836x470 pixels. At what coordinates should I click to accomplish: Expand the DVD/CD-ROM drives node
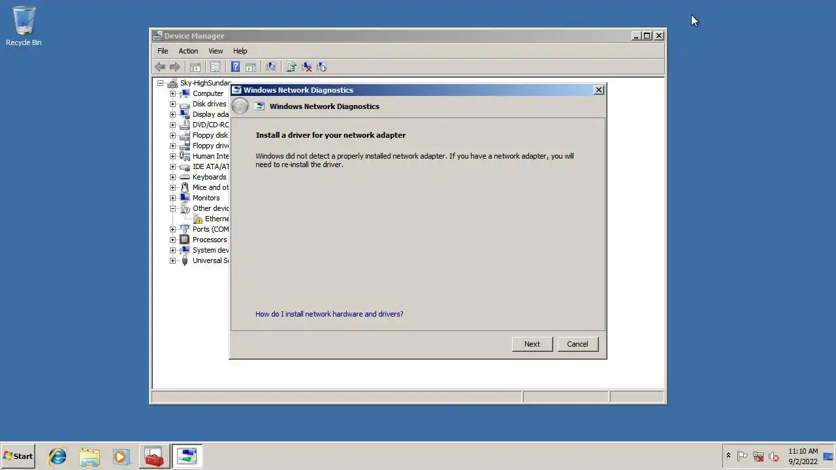click(172, 125)
